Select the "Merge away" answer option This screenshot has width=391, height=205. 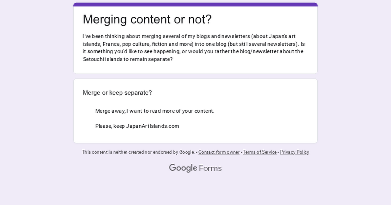(154, 111)
